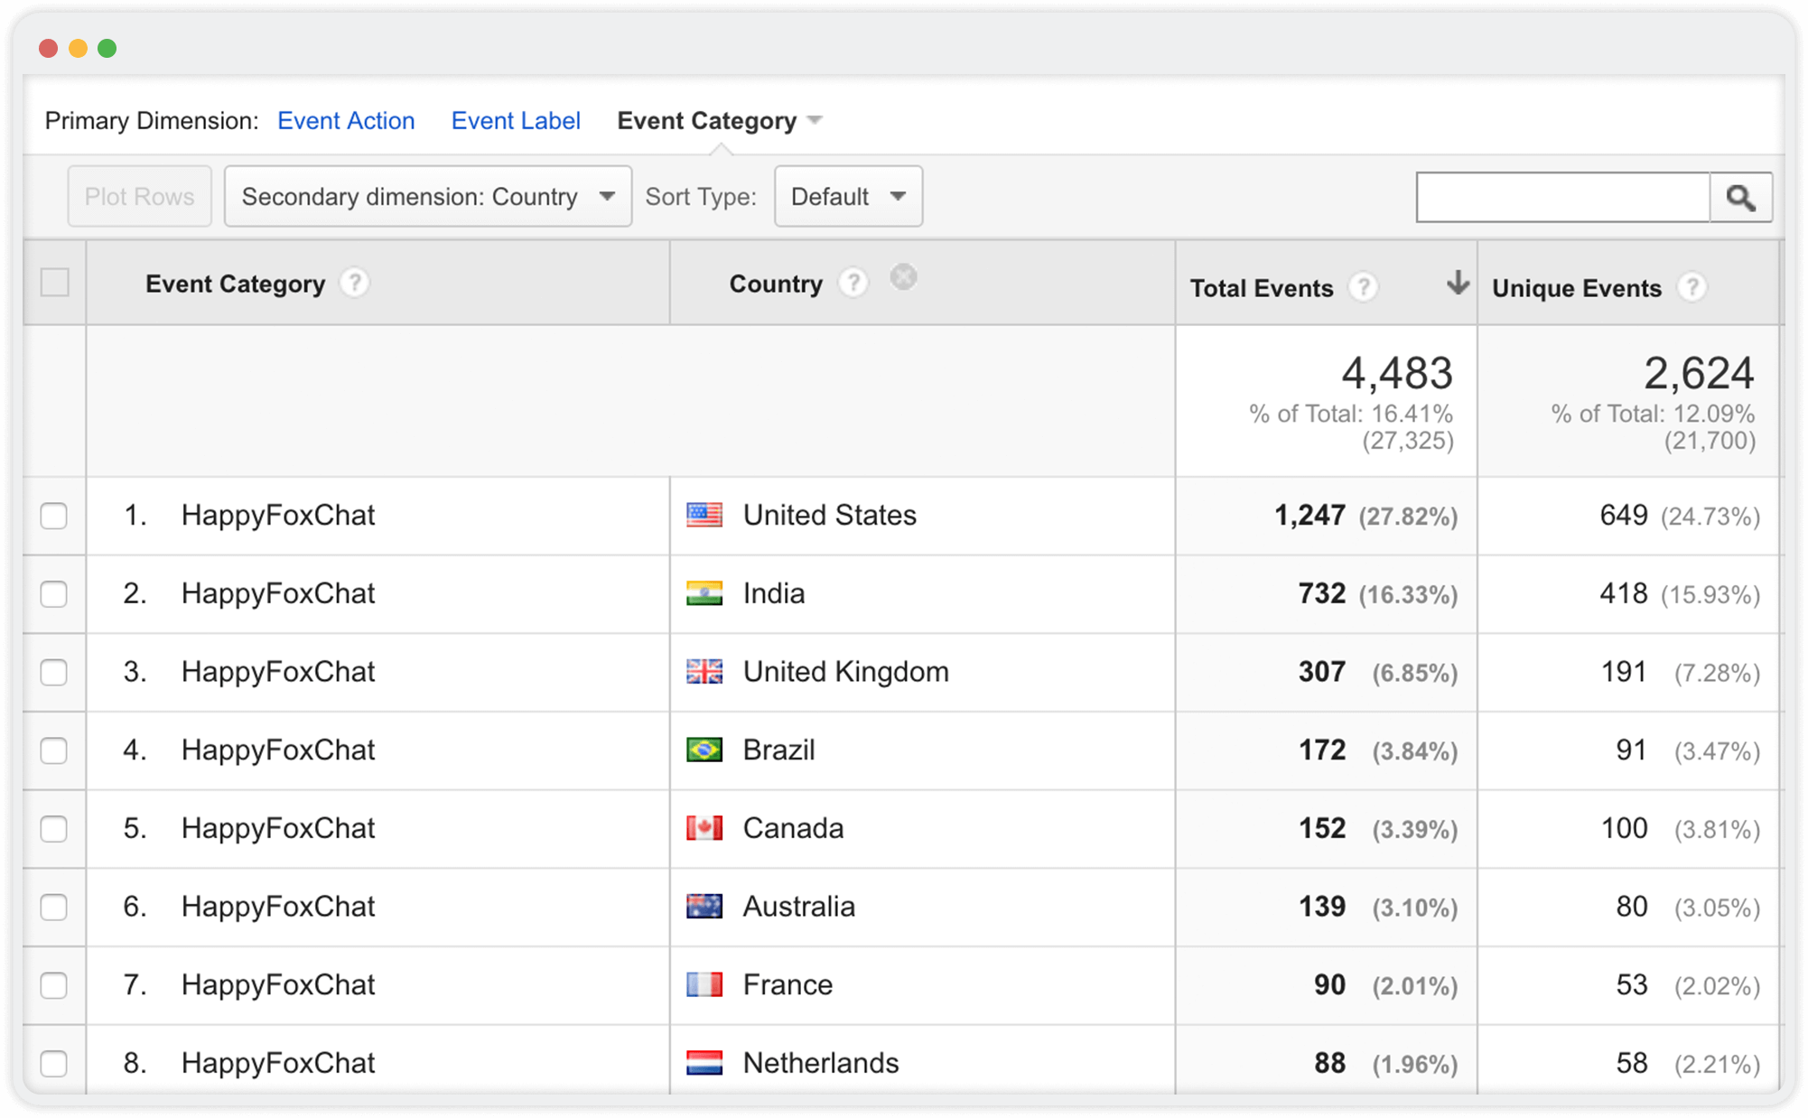Click the green window maximize button
Viewport: 1808px width, 1118px height.
107,48
